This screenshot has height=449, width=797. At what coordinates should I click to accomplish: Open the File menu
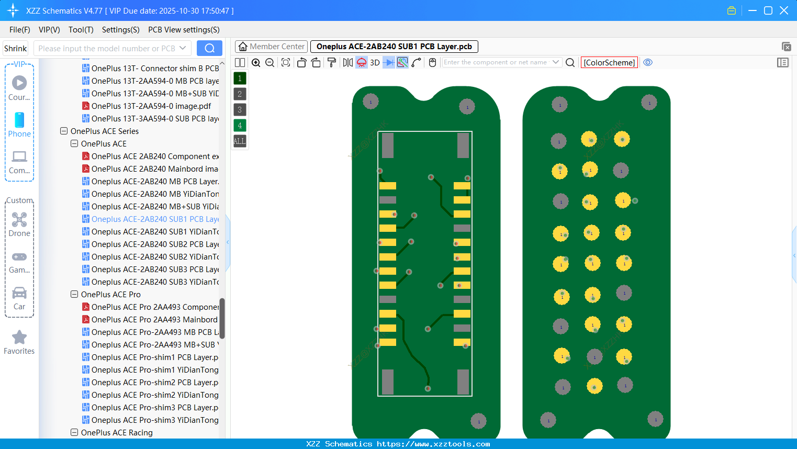[x=19, y=30]
